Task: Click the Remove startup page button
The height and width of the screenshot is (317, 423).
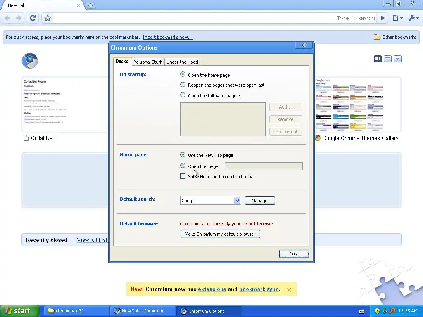Action: click(286, 119)
